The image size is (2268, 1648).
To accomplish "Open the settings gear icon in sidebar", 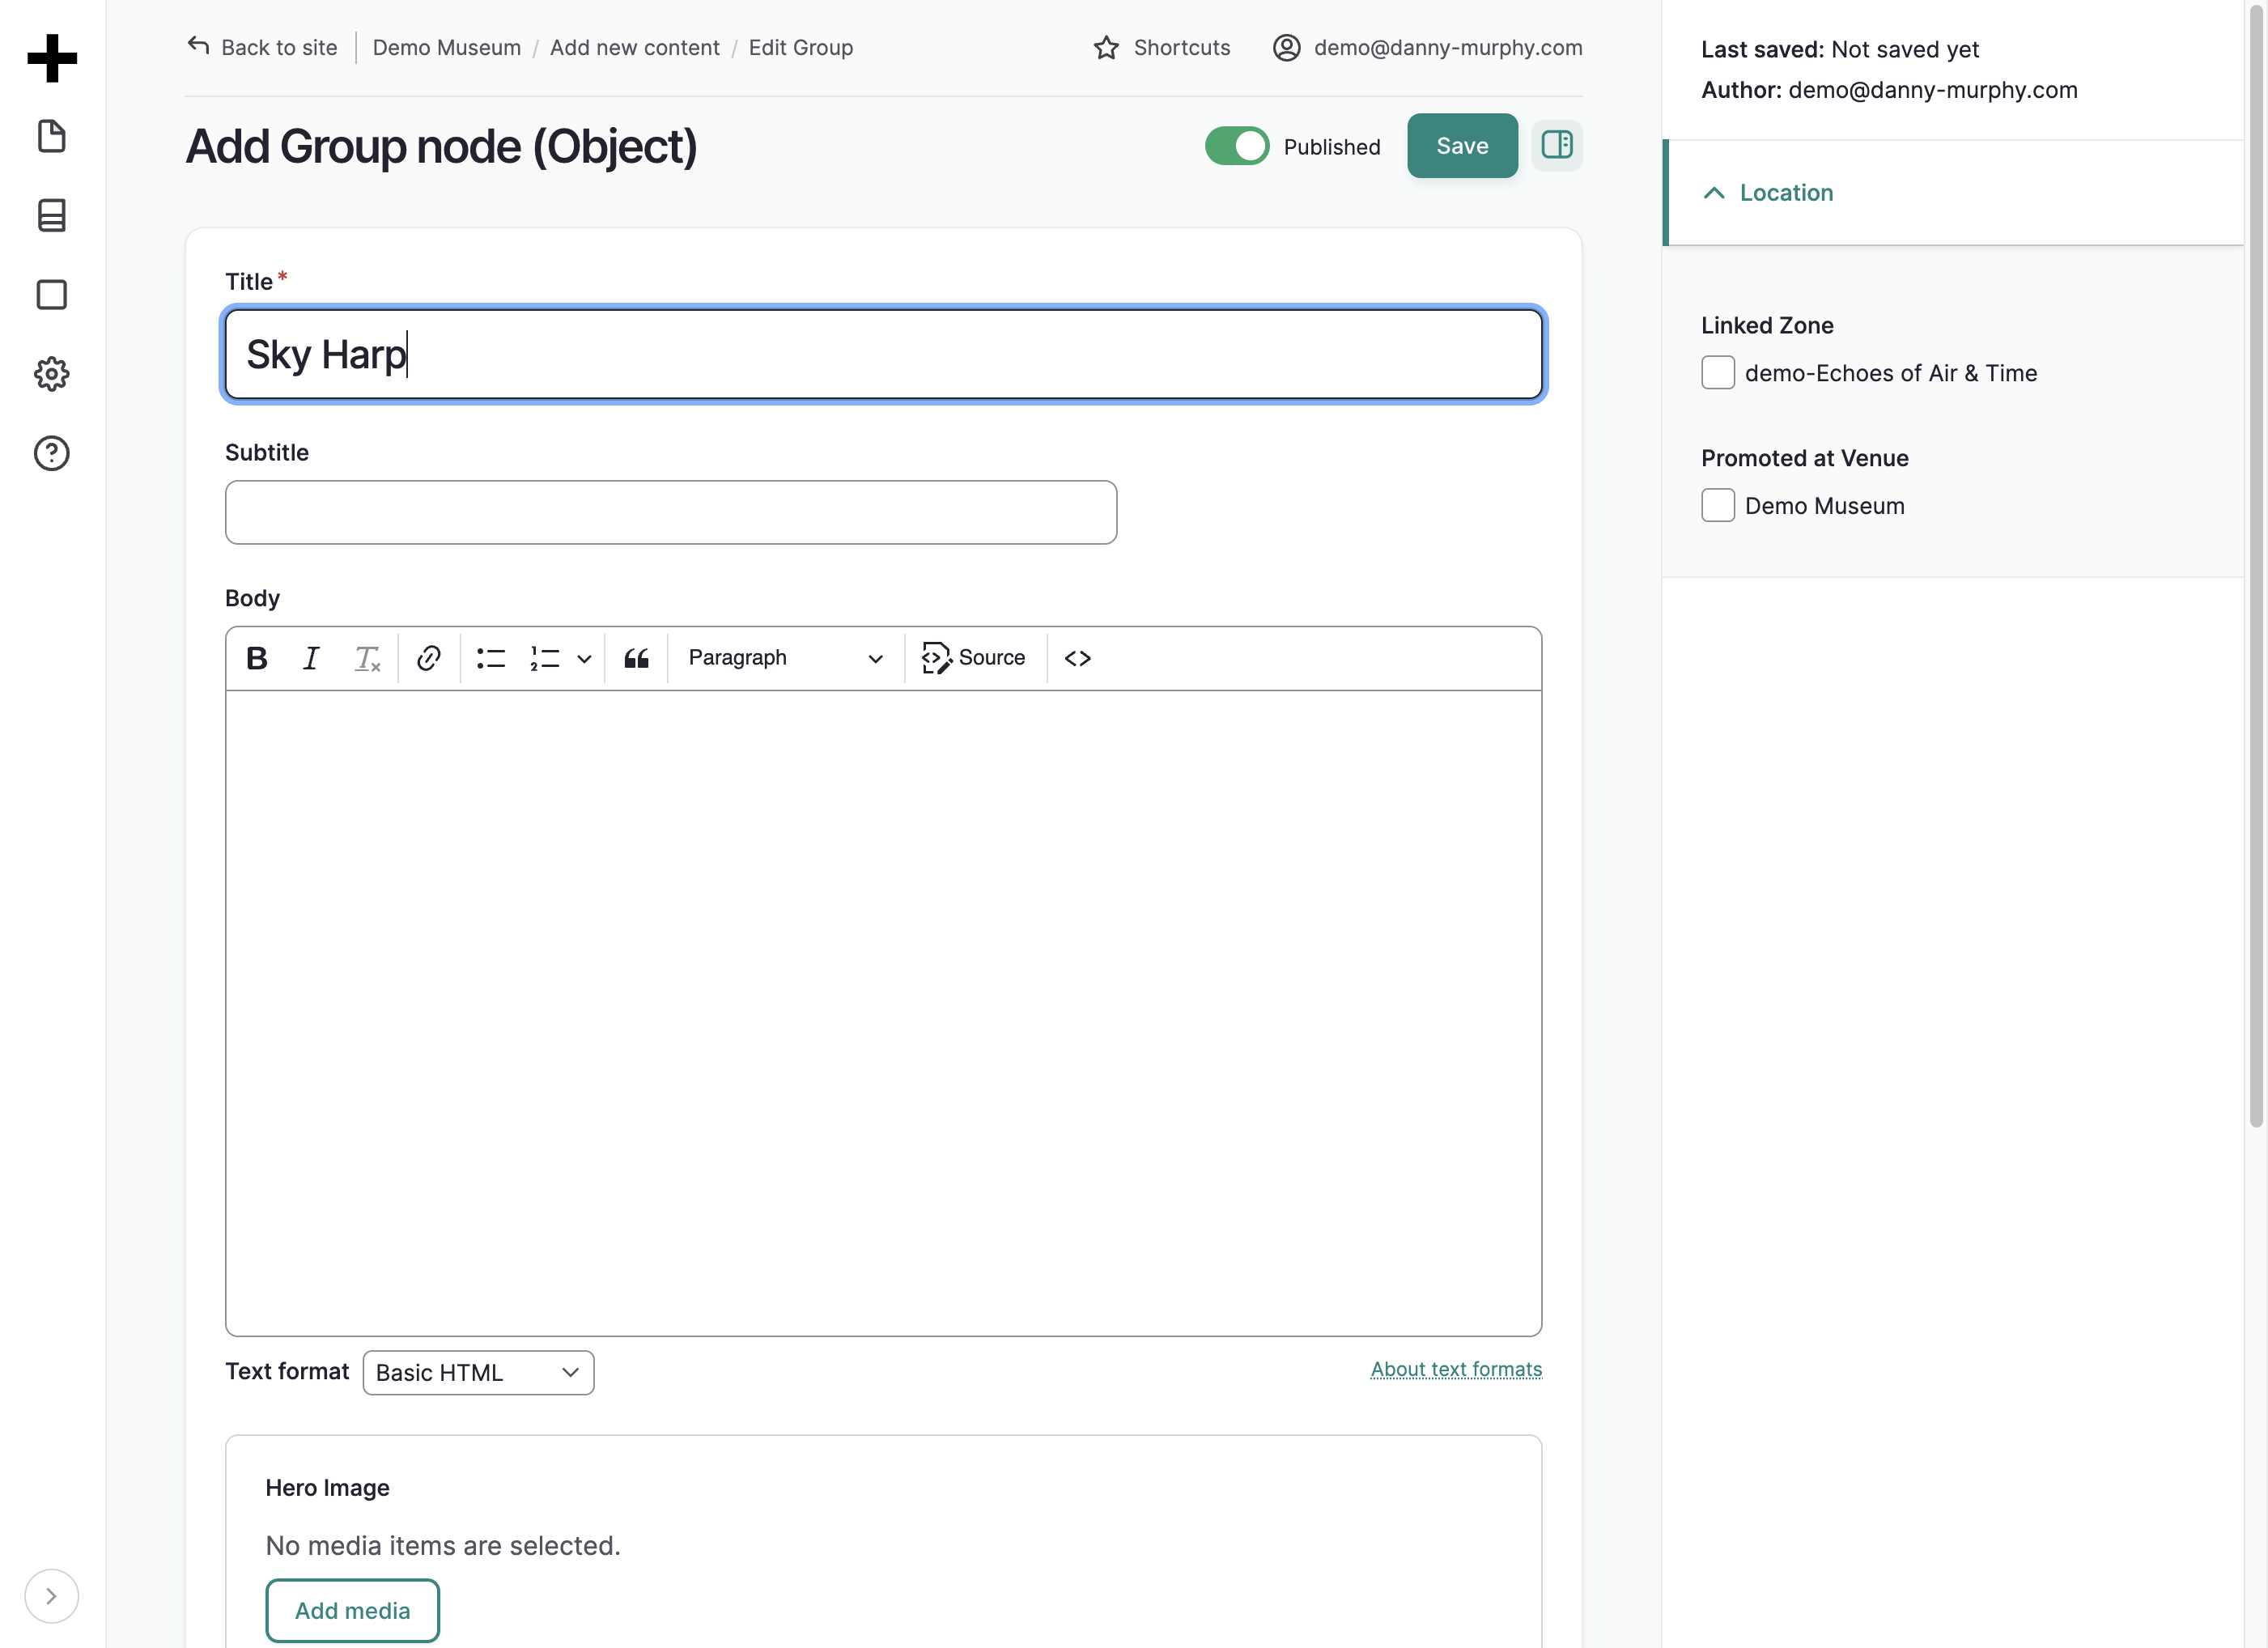I will tap(52, 374).
